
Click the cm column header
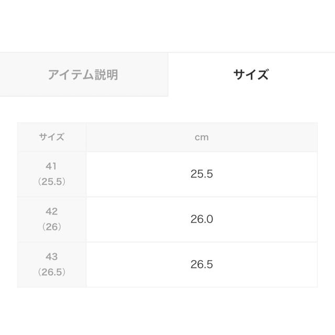(202, 137)
